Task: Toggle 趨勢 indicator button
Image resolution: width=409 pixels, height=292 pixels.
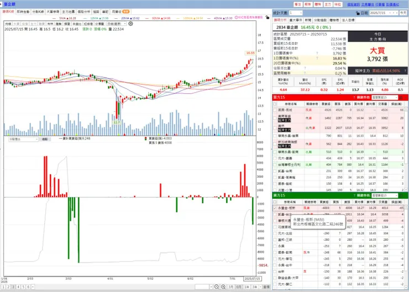Action: [59, 24]
